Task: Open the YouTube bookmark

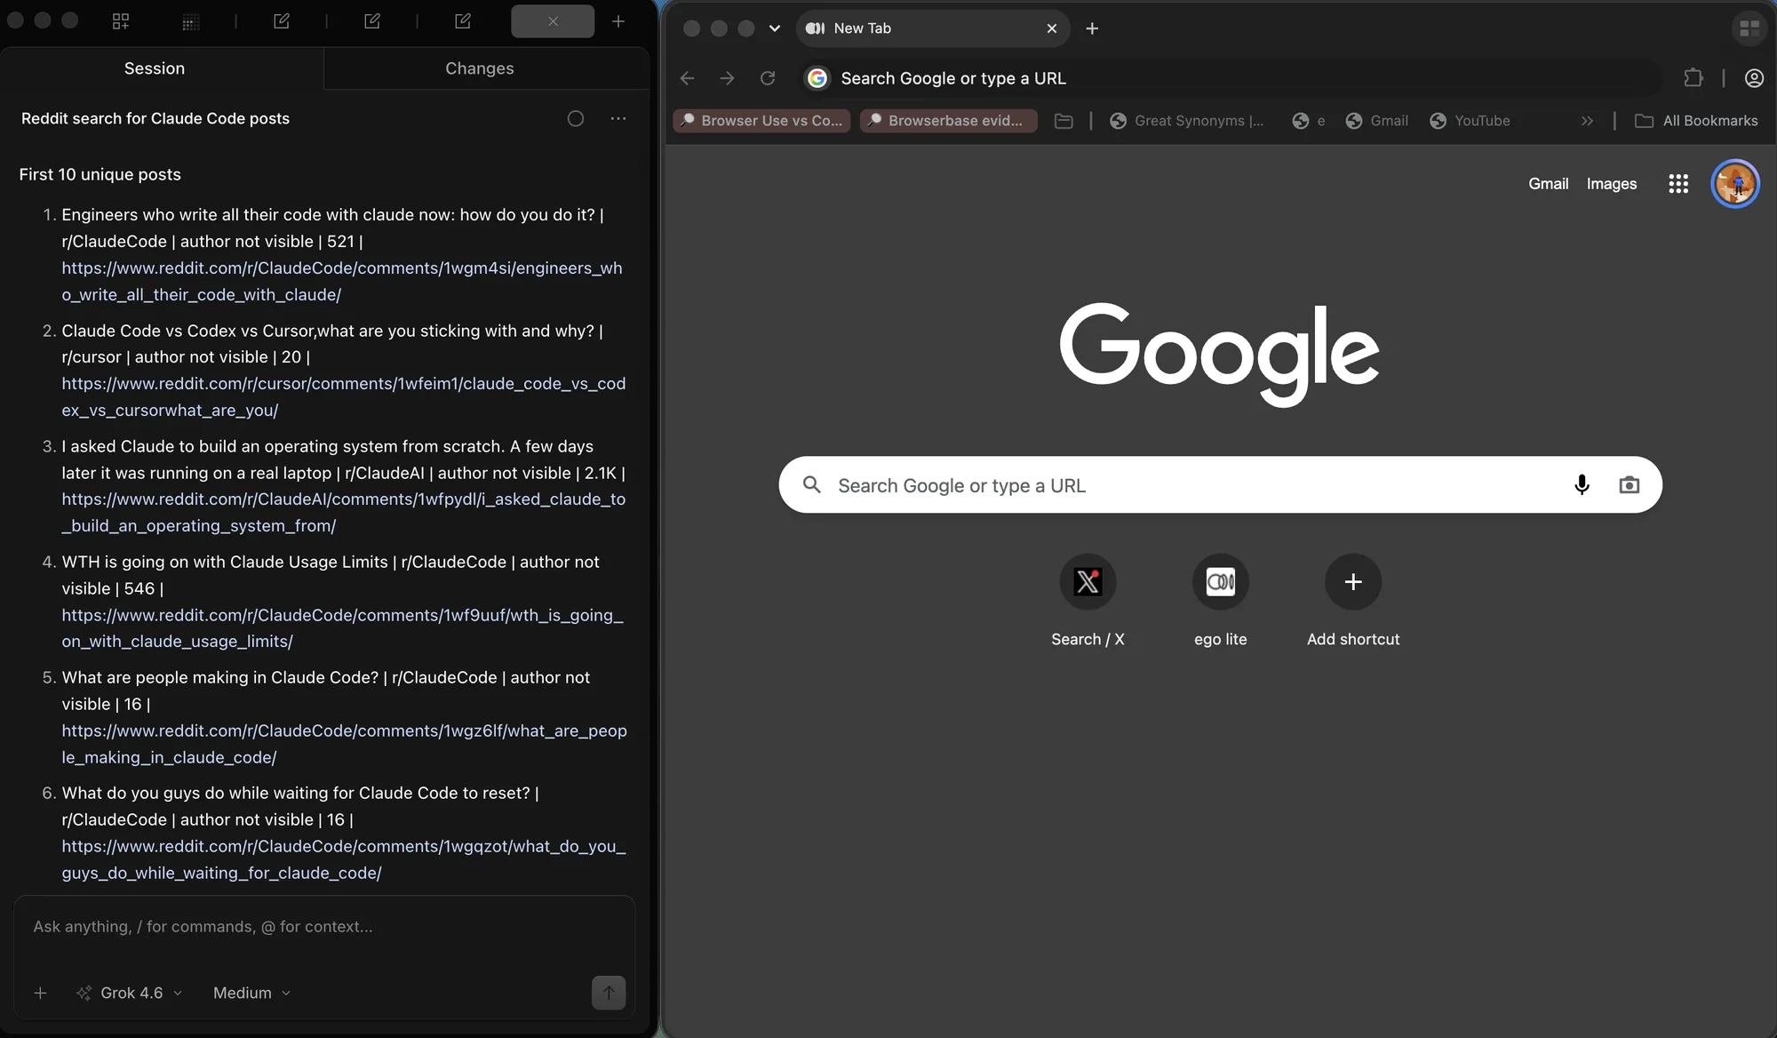Action: point(1470,121)
